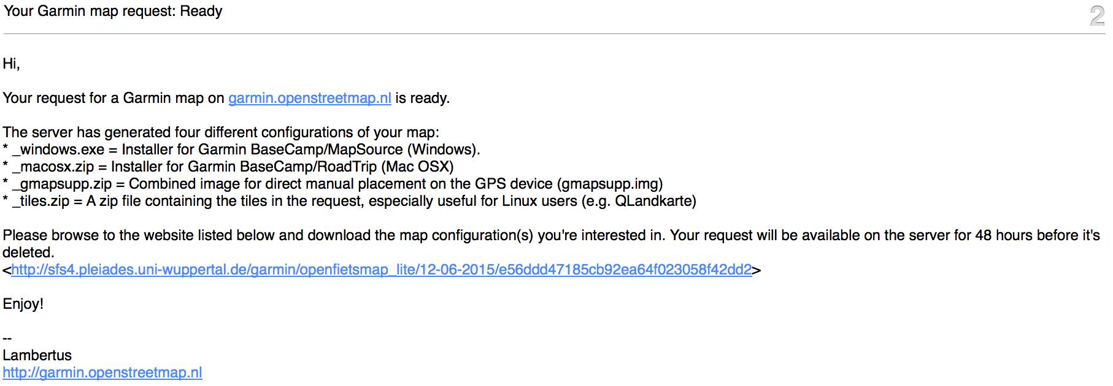Viewport: 1113px width, 386px height.
Task: Open the sfs4.pleiades.uni-wuppertal.de download link
Action: [382, 270]
